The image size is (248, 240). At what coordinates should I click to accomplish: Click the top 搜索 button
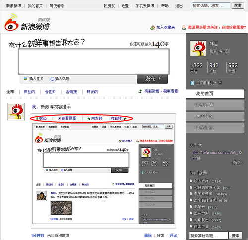(238, 5)
